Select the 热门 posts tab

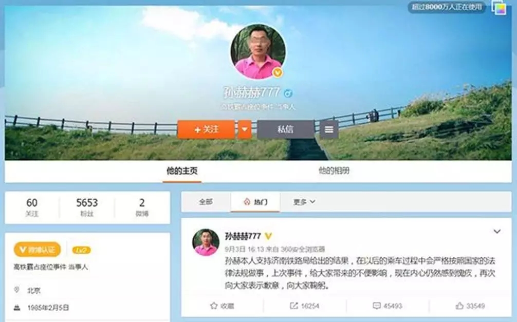point(256,202)
